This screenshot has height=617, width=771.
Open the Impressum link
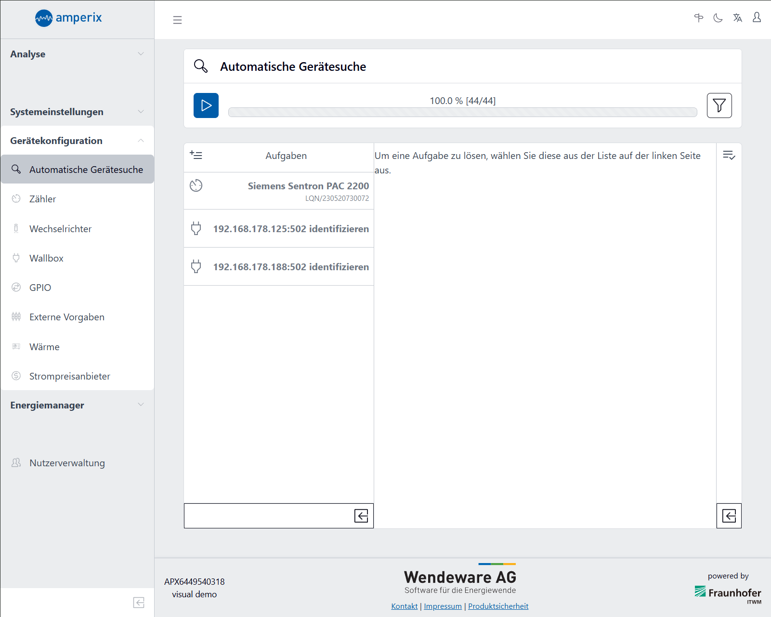(443, 606)
